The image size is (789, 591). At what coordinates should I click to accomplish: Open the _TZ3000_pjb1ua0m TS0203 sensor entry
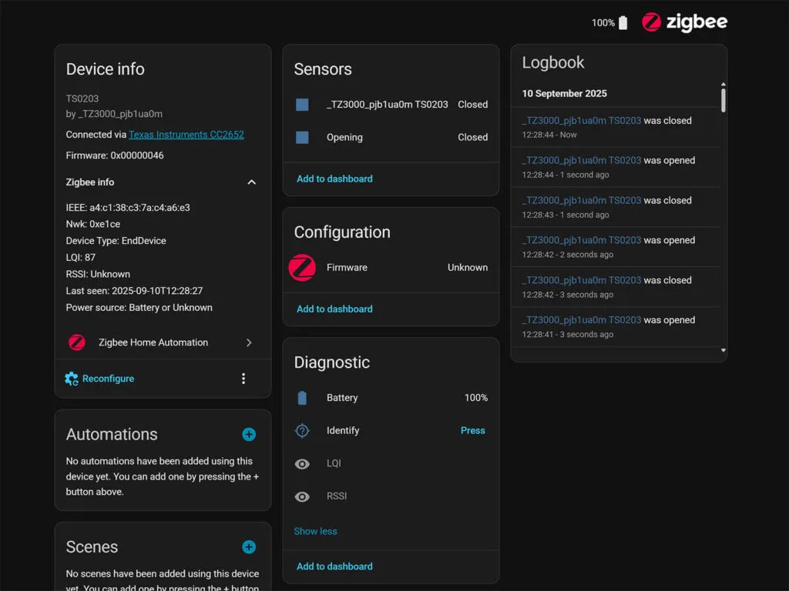coord(387,105)
